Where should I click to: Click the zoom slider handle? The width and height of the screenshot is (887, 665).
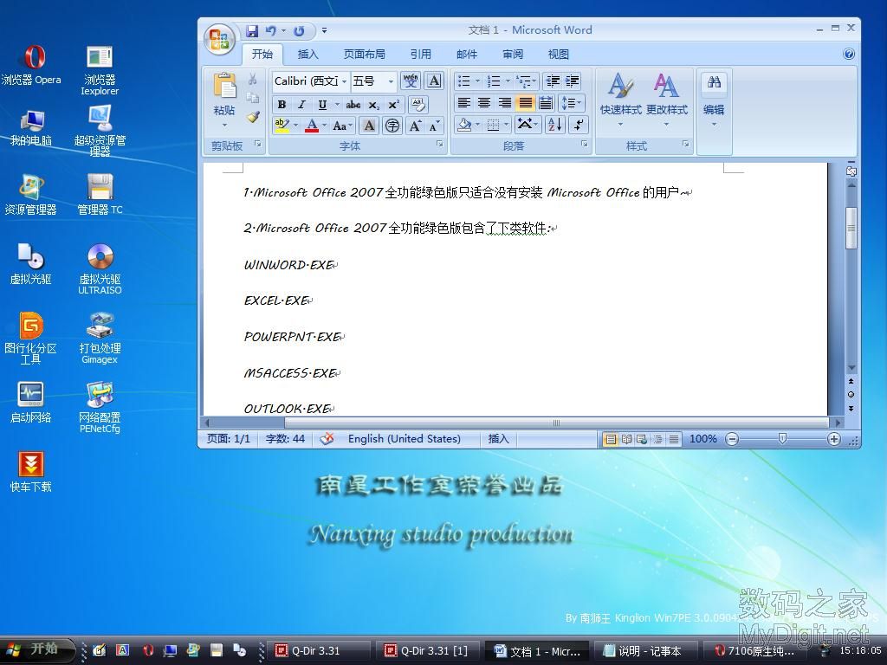(782, 439)
